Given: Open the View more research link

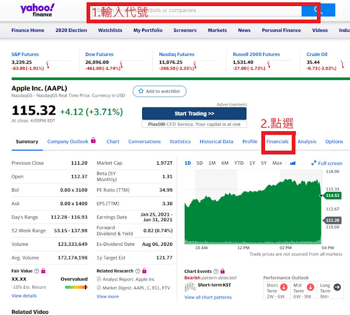Looking at the screenshot, I should coord(108,296).
